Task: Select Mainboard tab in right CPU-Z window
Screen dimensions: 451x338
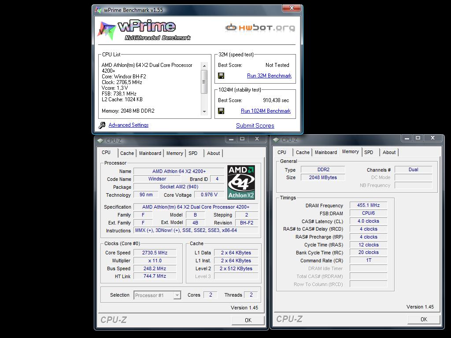Action: 325,152
